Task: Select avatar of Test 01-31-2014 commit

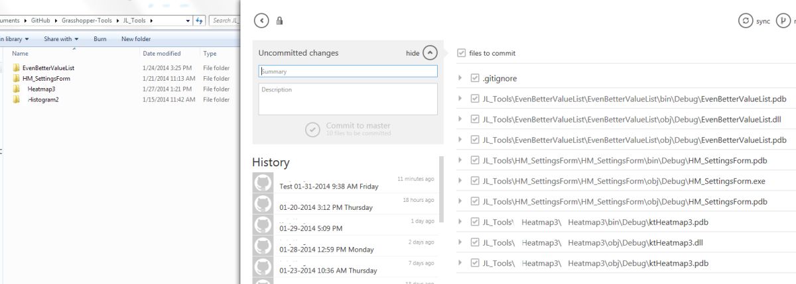Action: click(x=263, y=183)
